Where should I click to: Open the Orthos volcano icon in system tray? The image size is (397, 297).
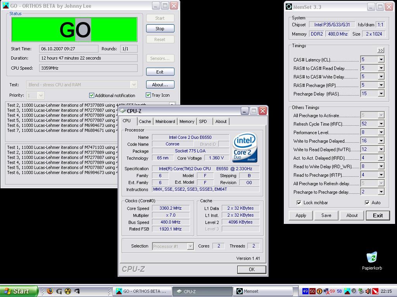pyautogui.click(x=348, y=291)
